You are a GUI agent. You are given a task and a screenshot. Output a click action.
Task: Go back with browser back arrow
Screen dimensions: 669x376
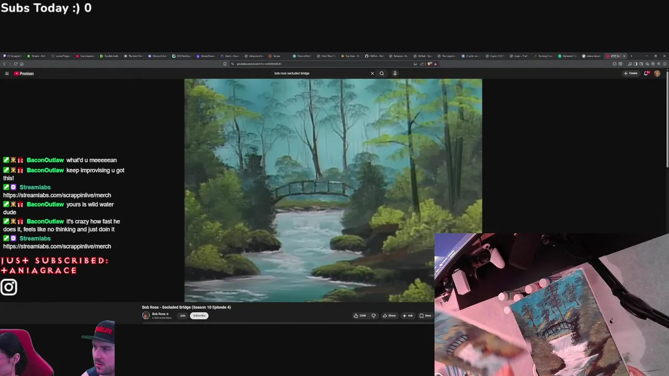(x=4, y=64)
